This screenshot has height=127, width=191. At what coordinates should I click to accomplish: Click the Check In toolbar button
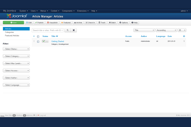(x=90, y=23)
